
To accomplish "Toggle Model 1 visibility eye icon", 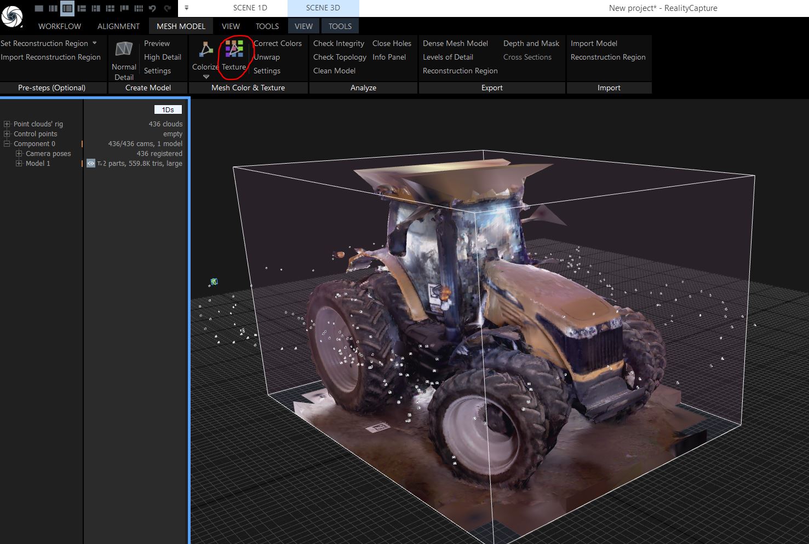I will point(91,163).
